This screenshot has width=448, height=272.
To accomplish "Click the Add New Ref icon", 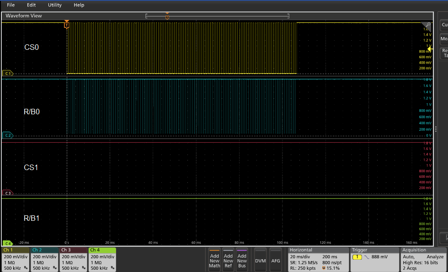I will tap(228, 260).
